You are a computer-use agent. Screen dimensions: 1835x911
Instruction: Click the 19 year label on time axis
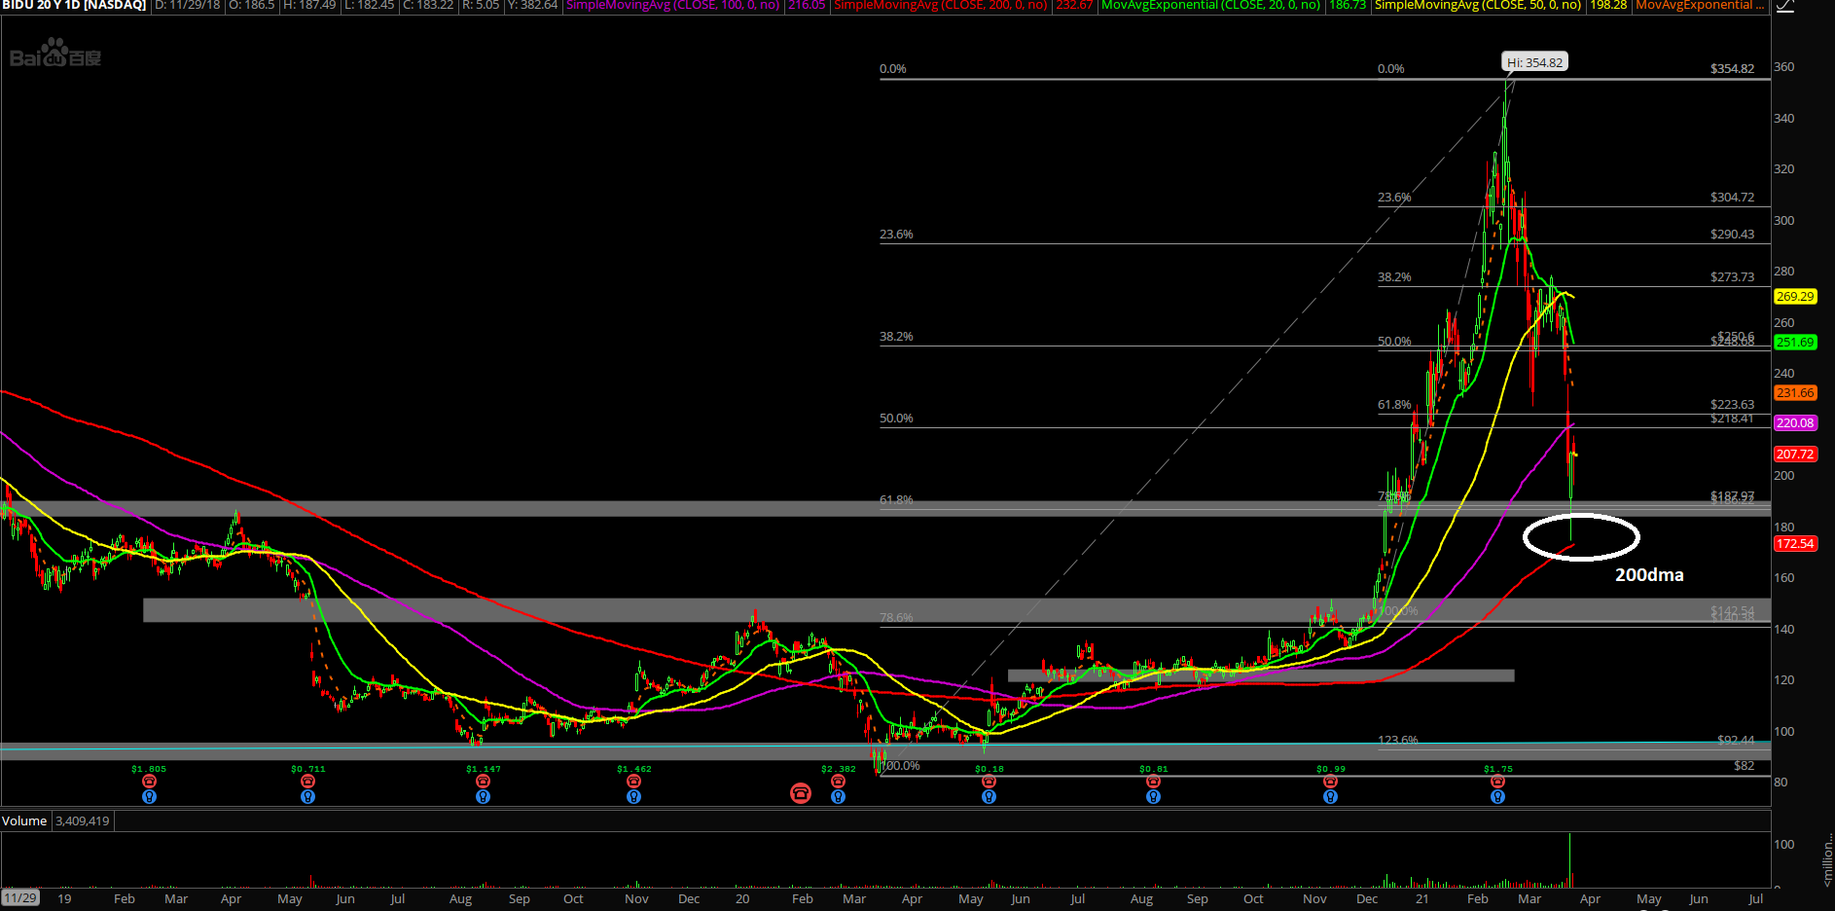click(x=64, y=898)
